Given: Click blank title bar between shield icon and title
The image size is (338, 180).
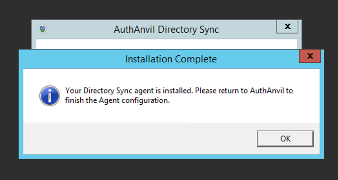Looking at the screenshot, I should [80, 29].
